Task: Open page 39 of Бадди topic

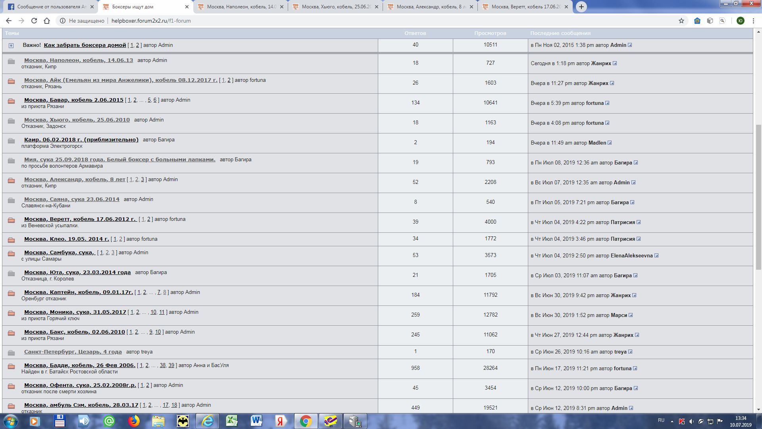Action: point(171,365)
